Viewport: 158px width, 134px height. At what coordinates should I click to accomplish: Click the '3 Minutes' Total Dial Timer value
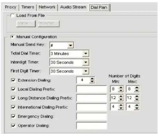(60, 54)
